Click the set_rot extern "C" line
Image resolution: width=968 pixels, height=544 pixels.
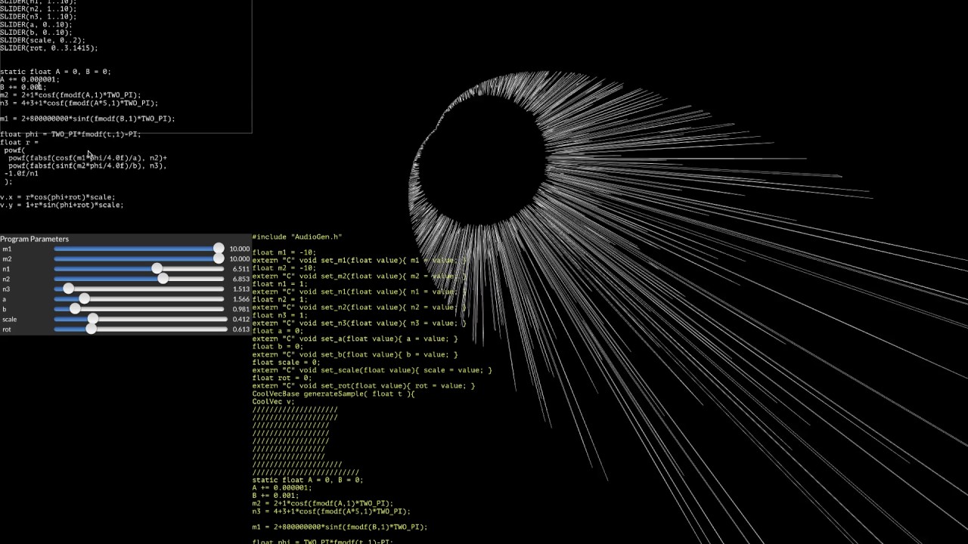[364, 385]
